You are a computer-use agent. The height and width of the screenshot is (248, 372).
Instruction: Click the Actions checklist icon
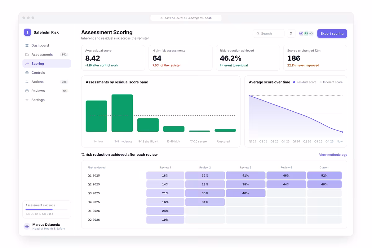tap(27, 82)
